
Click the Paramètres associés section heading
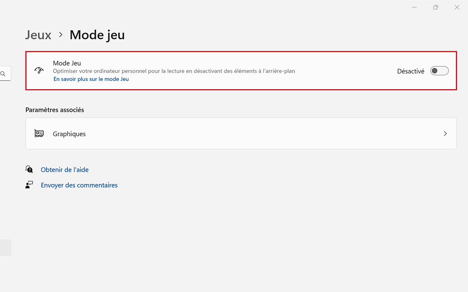point(55,110)
